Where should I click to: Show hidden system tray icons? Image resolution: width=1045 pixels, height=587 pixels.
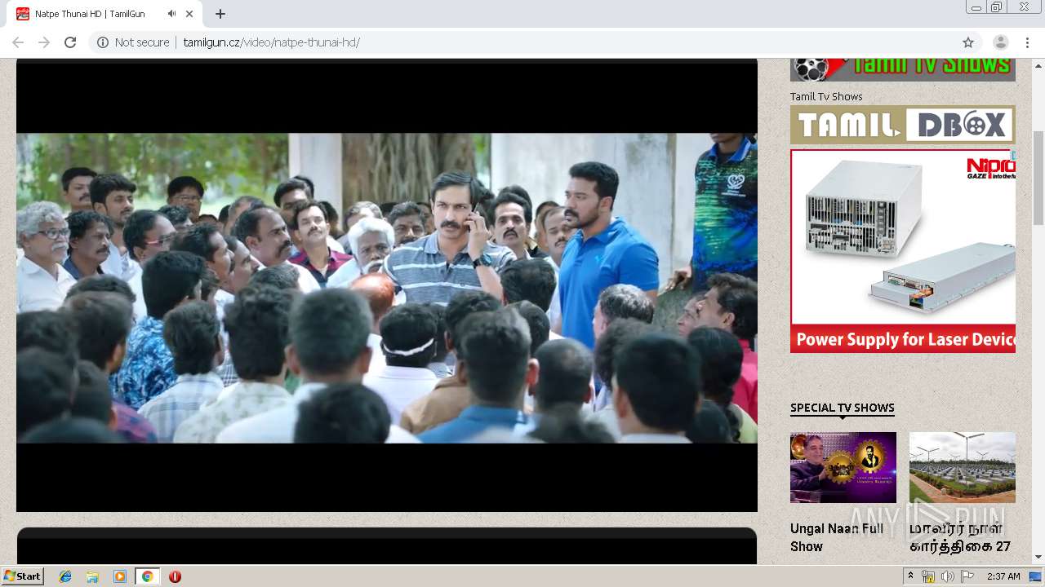910,576
